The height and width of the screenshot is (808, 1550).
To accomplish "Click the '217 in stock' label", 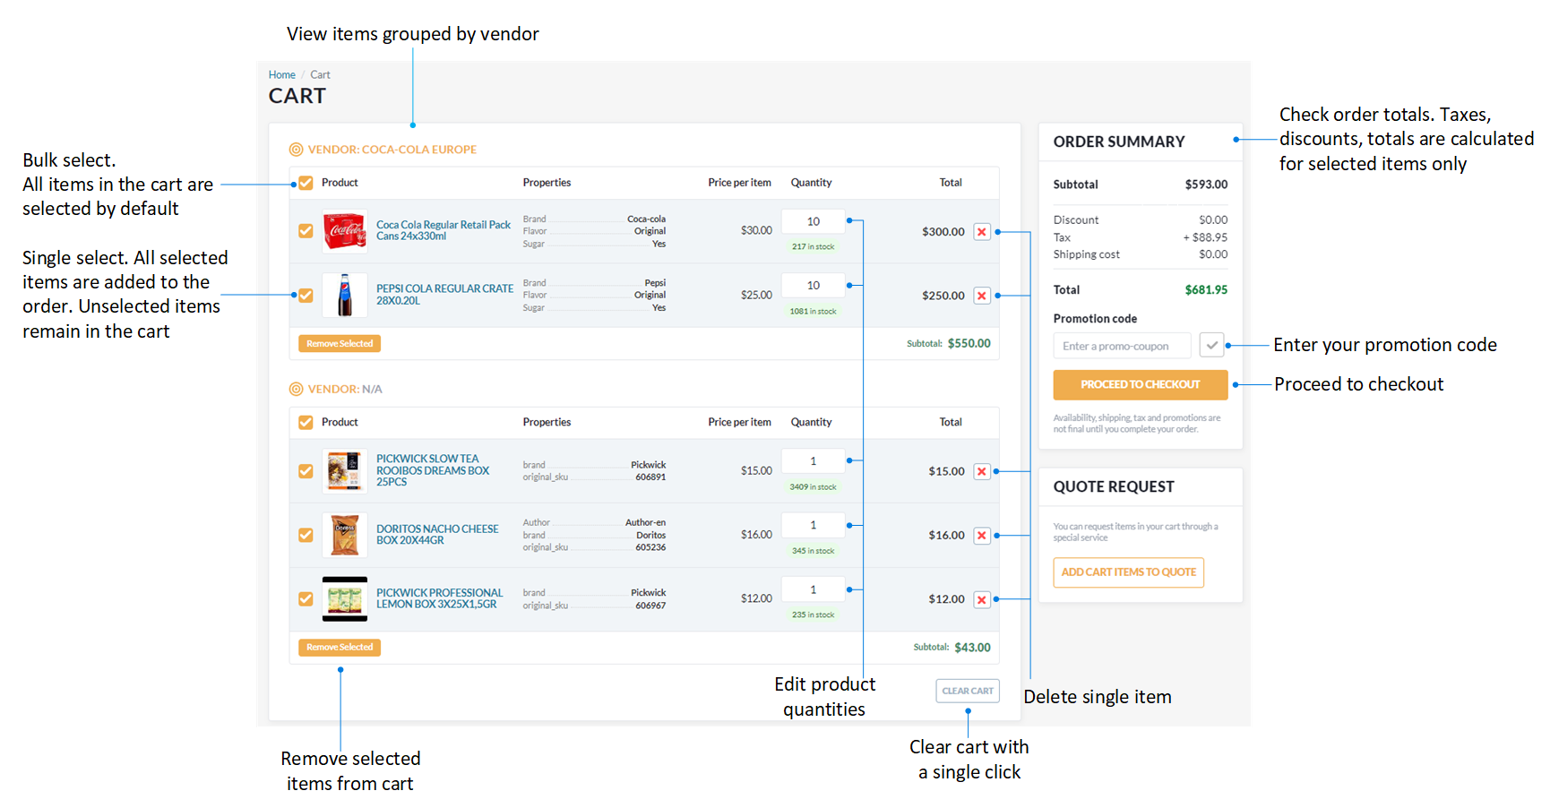I will (813, 247).
